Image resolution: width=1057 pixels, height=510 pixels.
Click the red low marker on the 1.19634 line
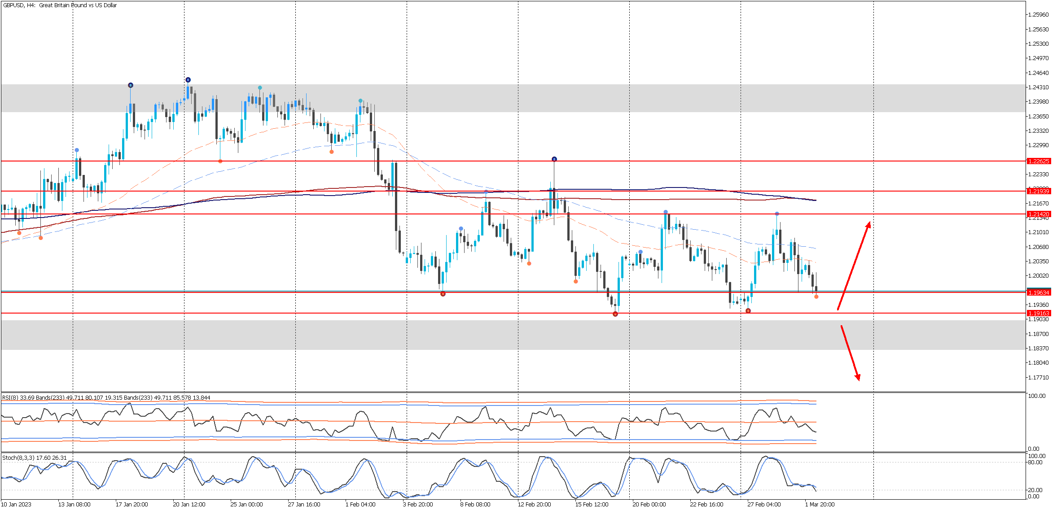coord(443,294)
